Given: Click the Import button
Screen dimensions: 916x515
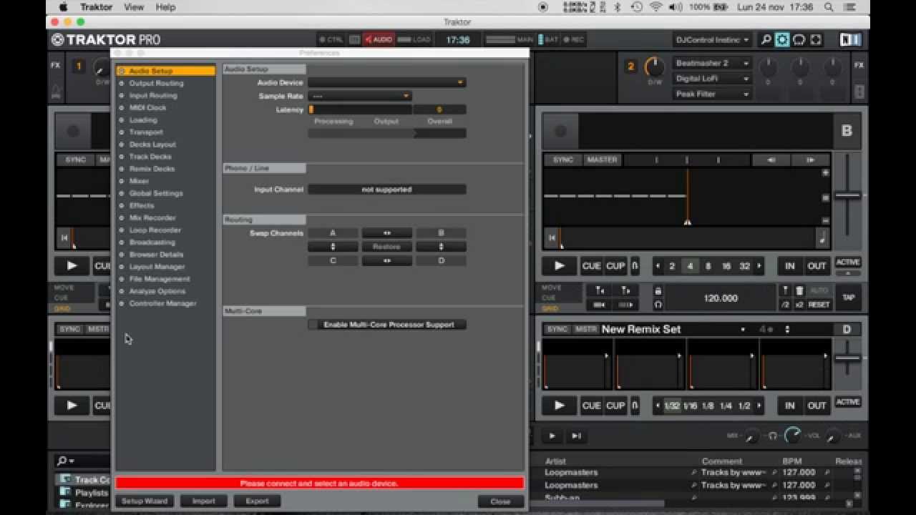Looking at the screenshot, I should 203,501.
